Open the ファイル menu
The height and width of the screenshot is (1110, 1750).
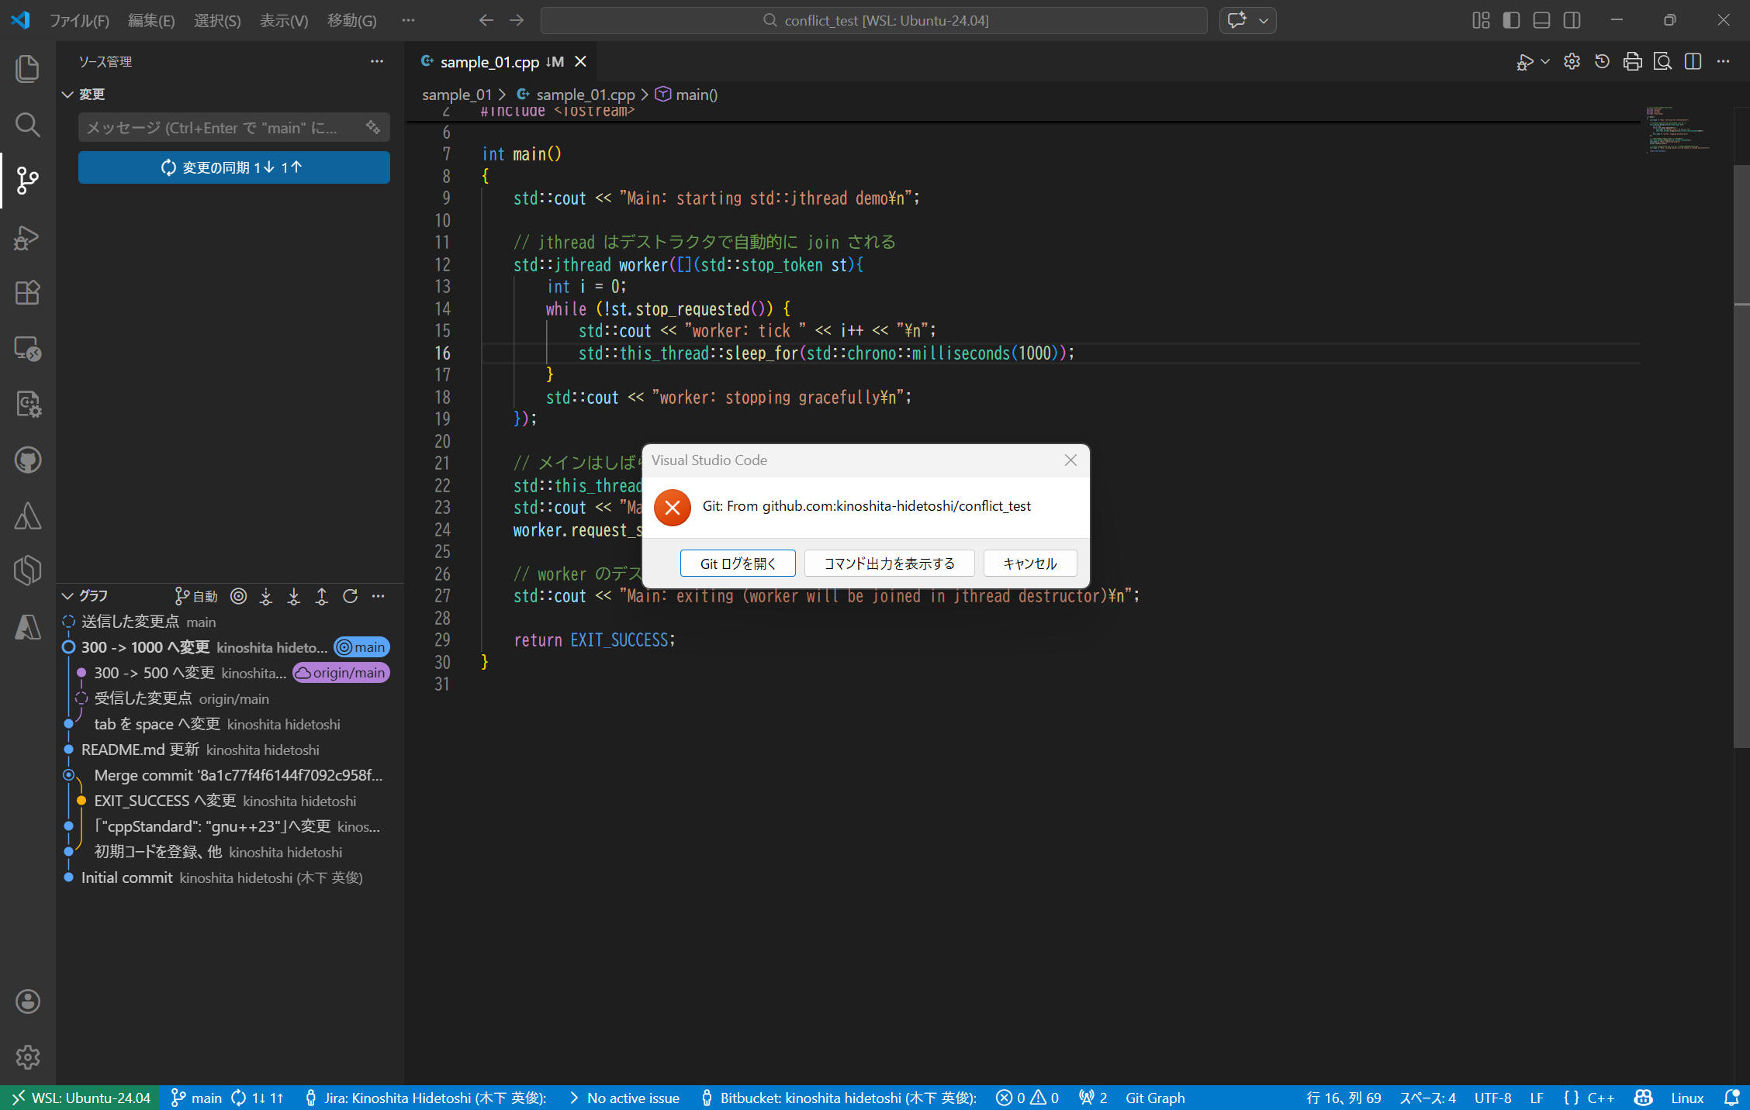[78, 21]
